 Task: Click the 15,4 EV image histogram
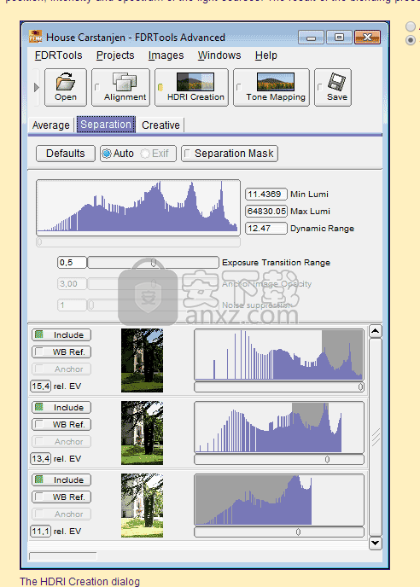tap(279, 355)
